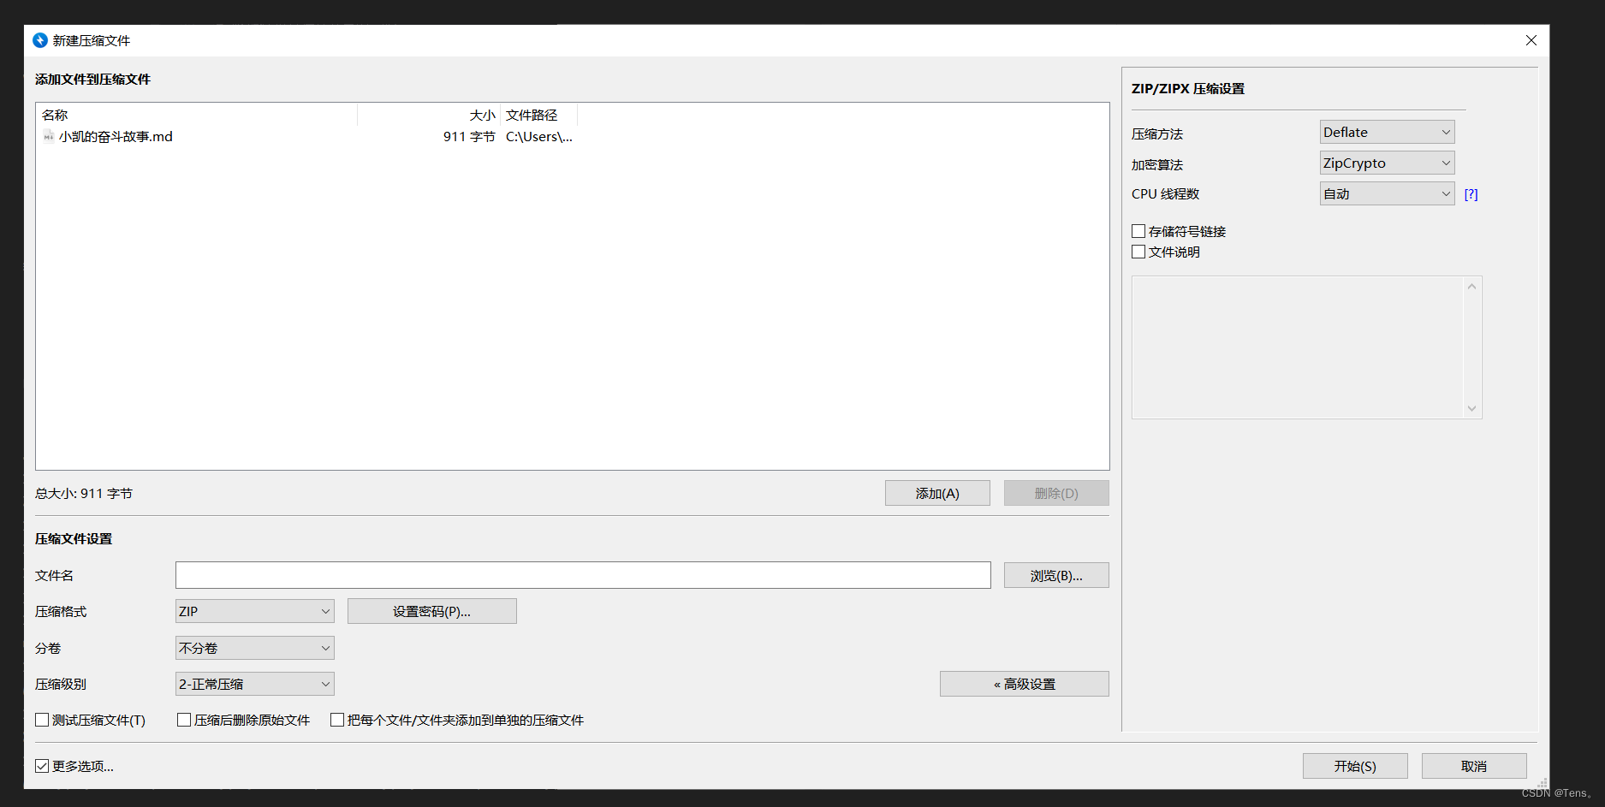Screen dimensions: 1605x807
Task: Select the markdown file icon of 小凯的奋斗故事.md
Action: pyautogui.click(x=49, y=137)
